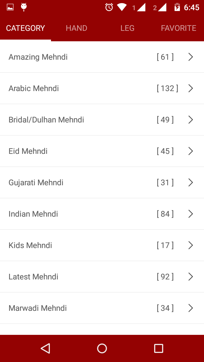
Task: Select the Indian Mehndi list item
Action: coord(102,214)
